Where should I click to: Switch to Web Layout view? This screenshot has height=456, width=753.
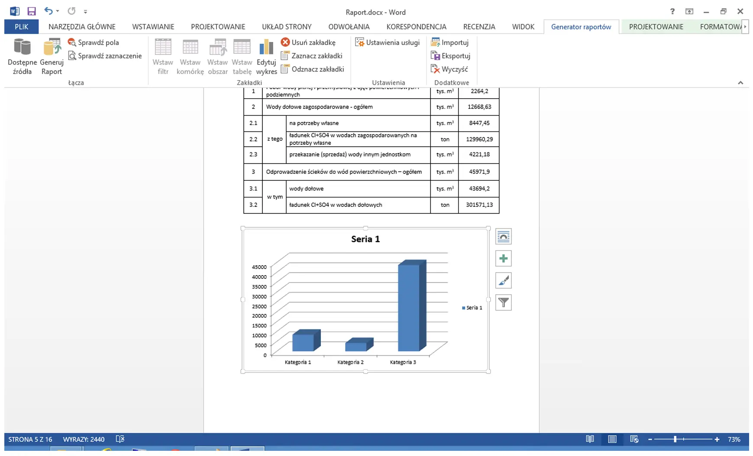point(634,439)
